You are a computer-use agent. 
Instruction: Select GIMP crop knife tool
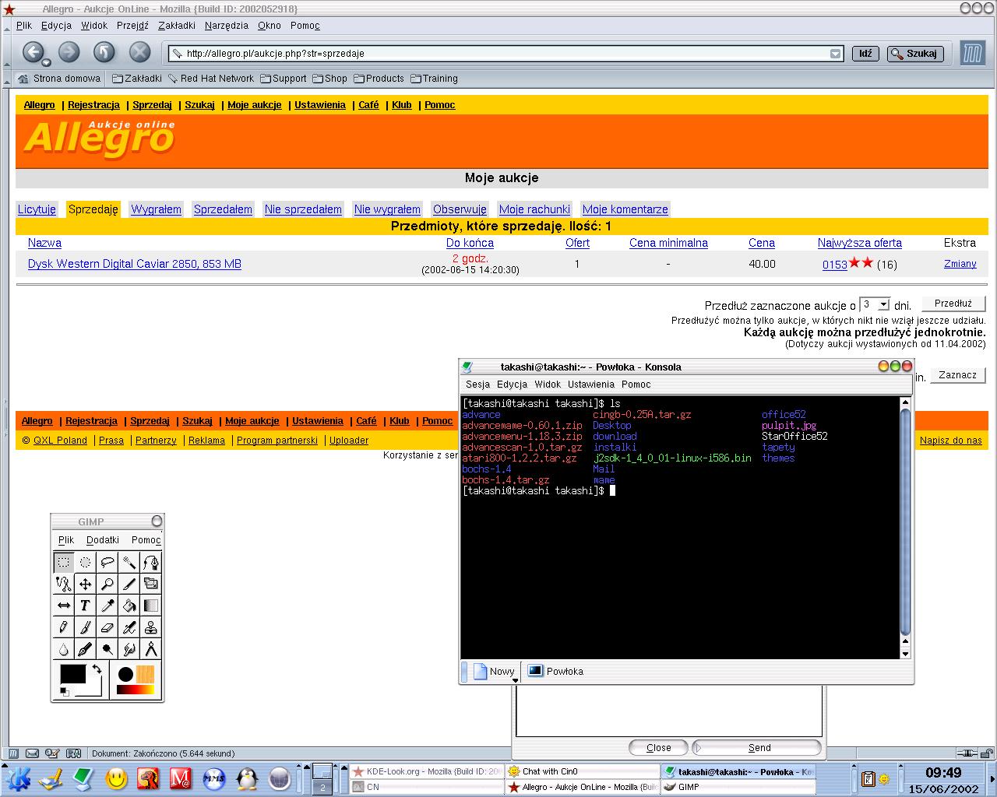[129, 584]
